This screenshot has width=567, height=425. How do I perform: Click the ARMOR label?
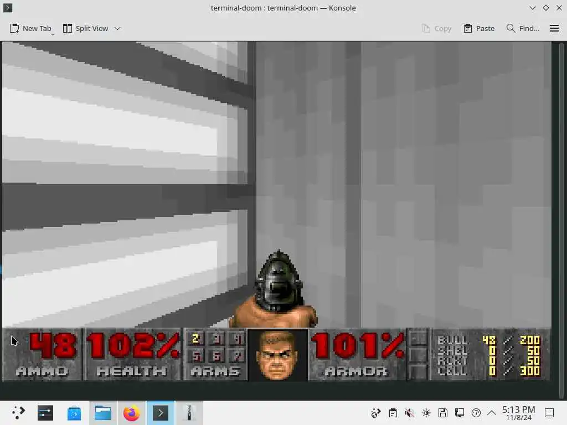pos(356,371)
